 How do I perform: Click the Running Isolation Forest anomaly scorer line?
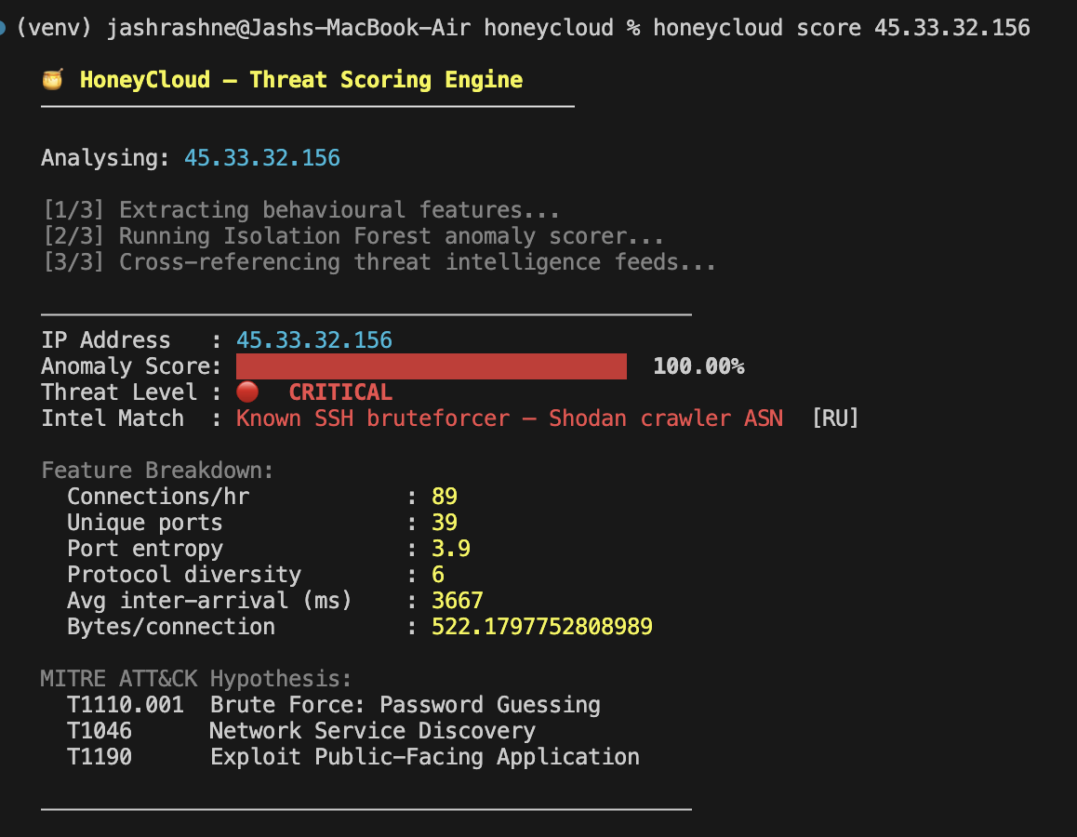353,235
